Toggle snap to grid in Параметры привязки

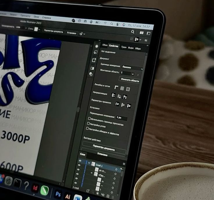123,105
